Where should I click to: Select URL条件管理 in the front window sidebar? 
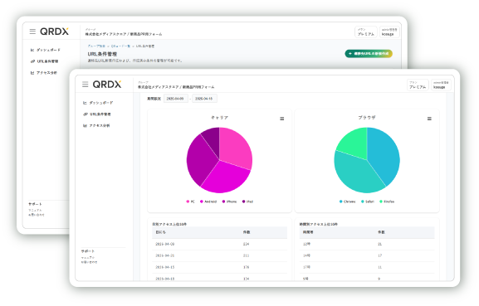97,114
